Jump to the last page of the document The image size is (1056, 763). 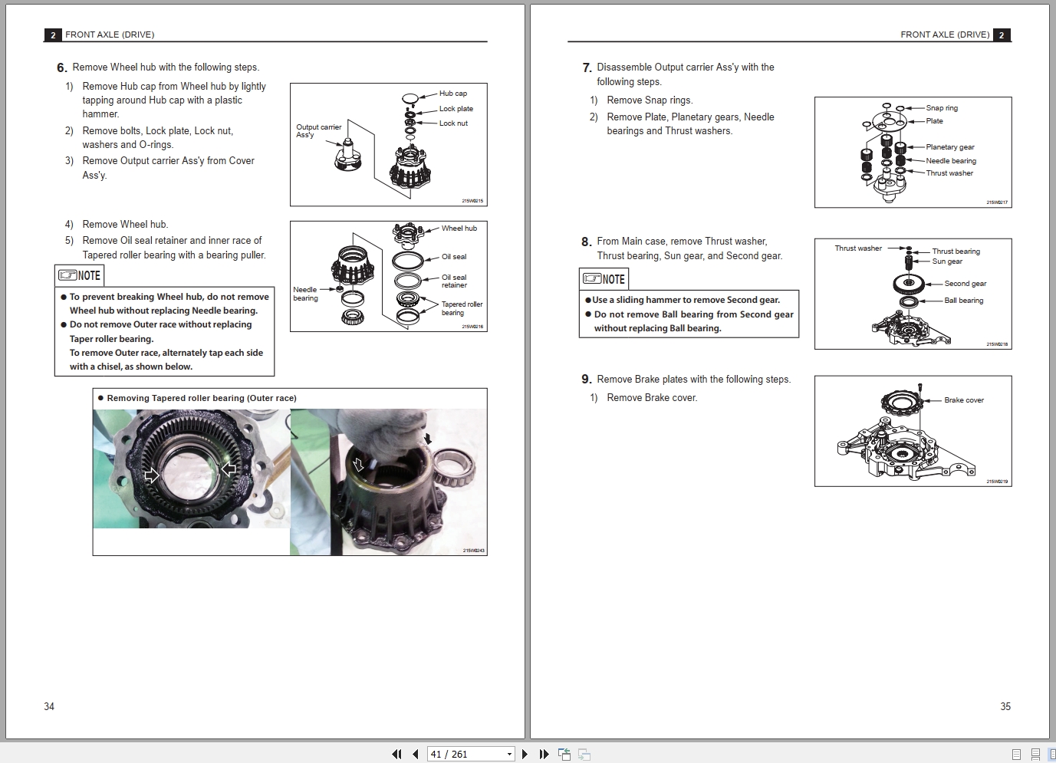tap(544, 754)
